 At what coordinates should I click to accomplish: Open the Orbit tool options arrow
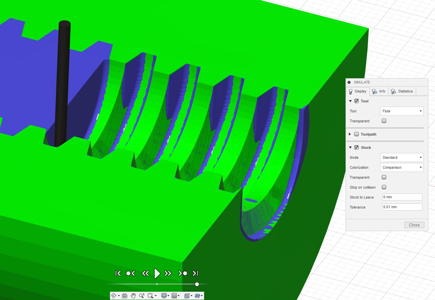pos(119,296)
